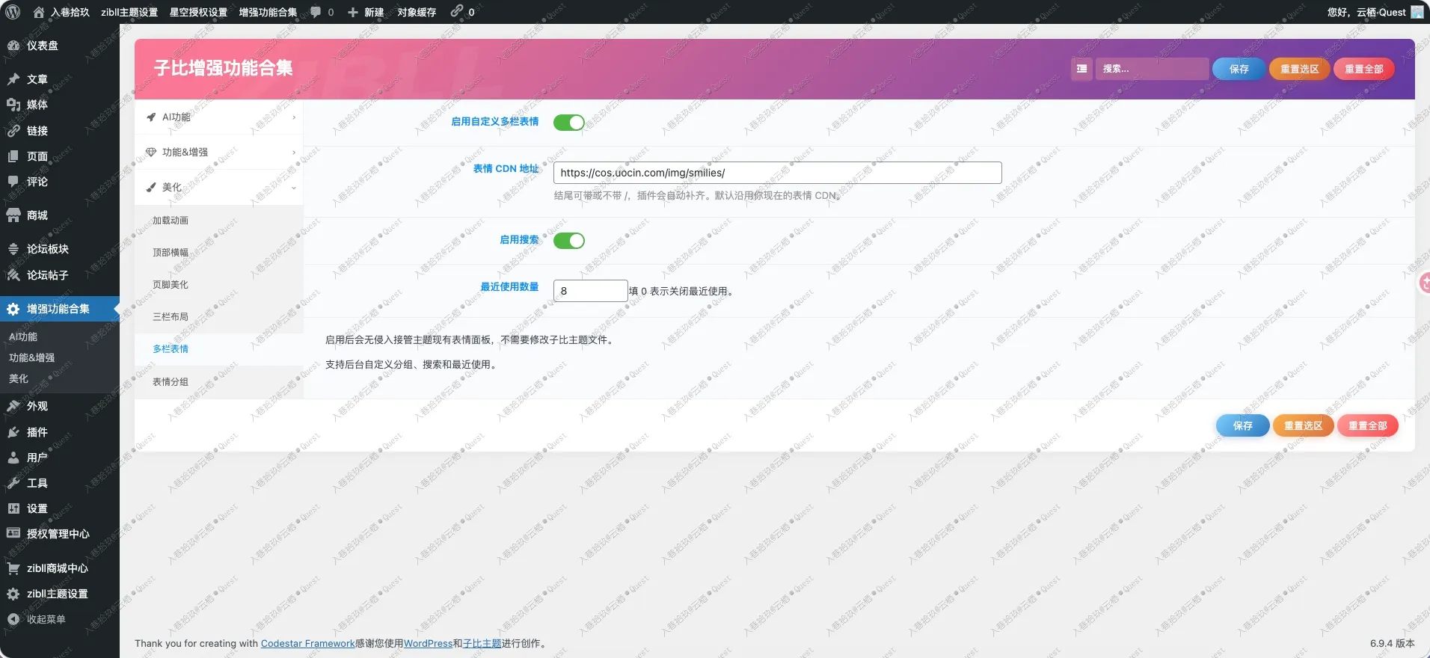
Task: Click the bottom 重置选区 button
Action: [1303, 425]
